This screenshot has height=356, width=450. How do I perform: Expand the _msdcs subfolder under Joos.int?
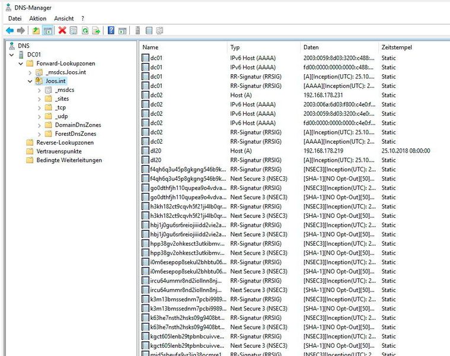[x=39, y=90]
